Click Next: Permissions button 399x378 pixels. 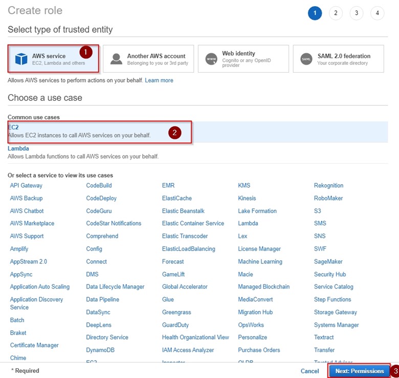click(x=359, y=371)
